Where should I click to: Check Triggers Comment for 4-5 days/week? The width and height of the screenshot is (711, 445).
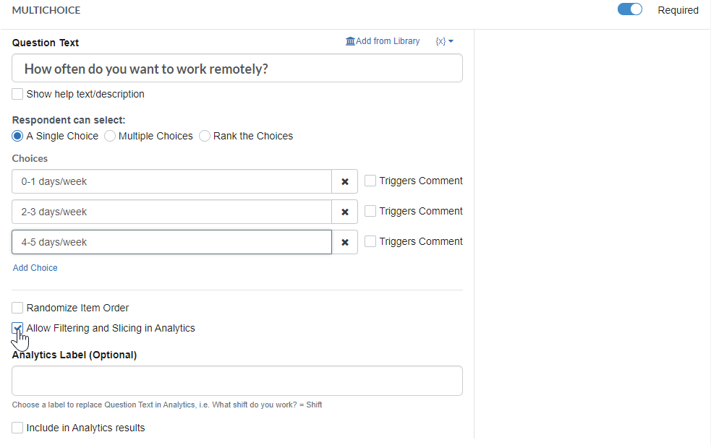(x=370, y=242)
